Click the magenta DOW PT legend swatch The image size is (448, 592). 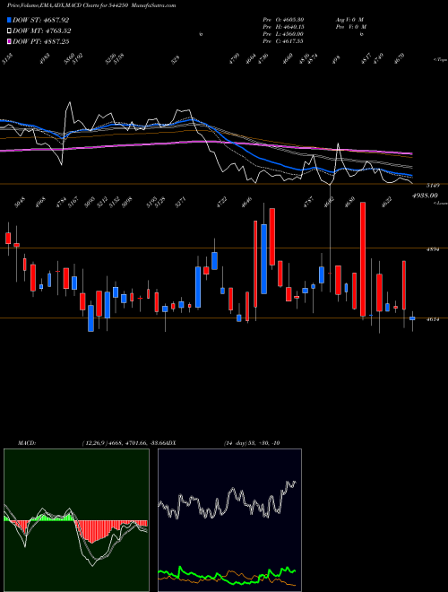(9, 41)
